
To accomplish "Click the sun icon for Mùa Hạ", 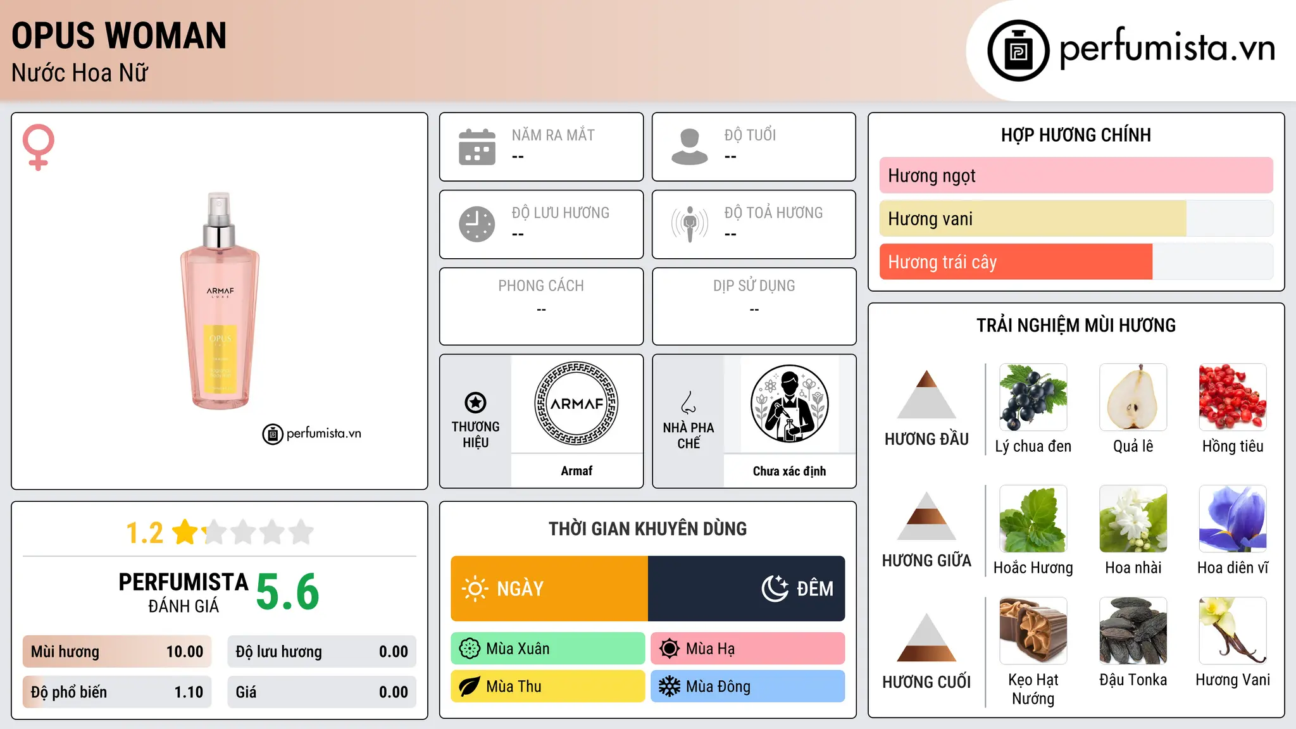I will click(670, 649).
